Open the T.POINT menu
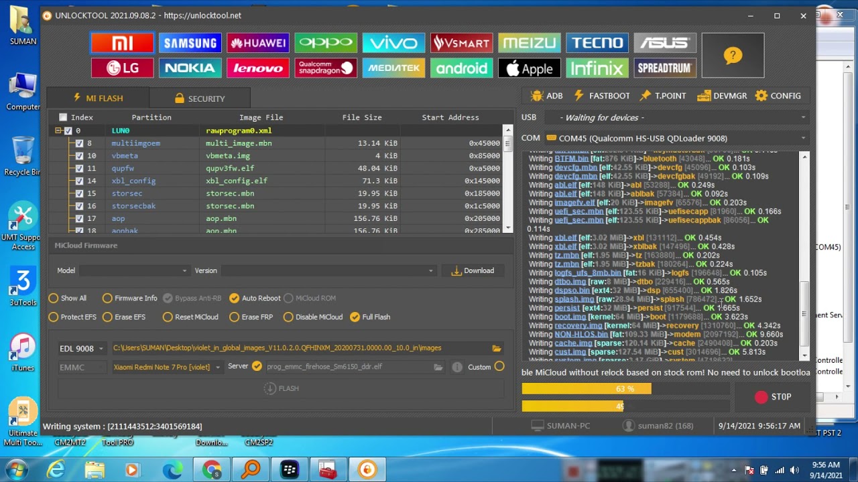This screenshot has width=858, height=482. (x=663, y=96)
